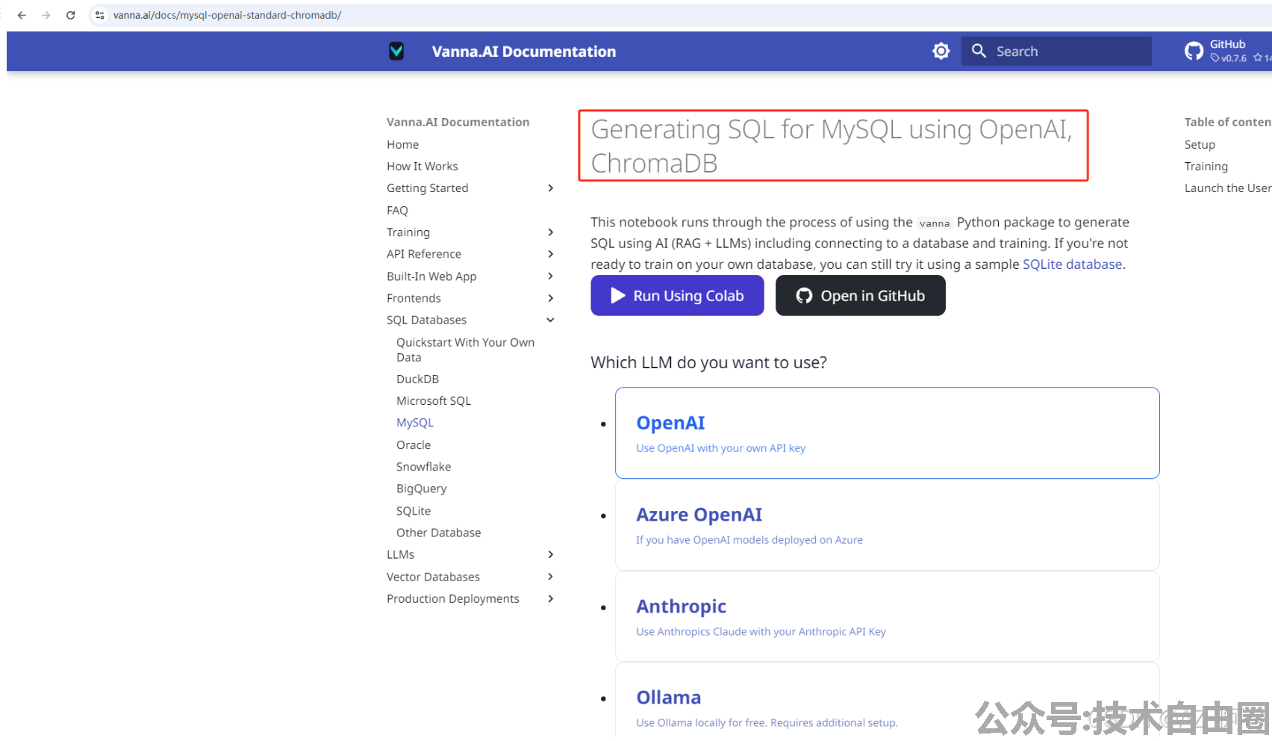The width and height of the screenshot is (1272, 741).
Task: Click the Vanna.AI logo icon
Action: click(396, 51)
